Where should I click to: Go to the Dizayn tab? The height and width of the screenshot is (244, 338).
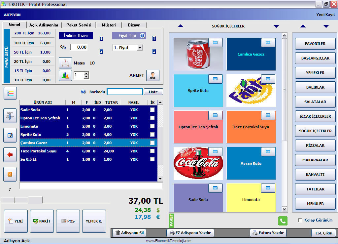tap(134, 25)
